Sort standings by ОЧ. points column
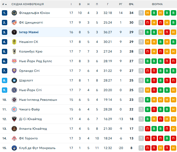177x152 pixels. point(131,4)
